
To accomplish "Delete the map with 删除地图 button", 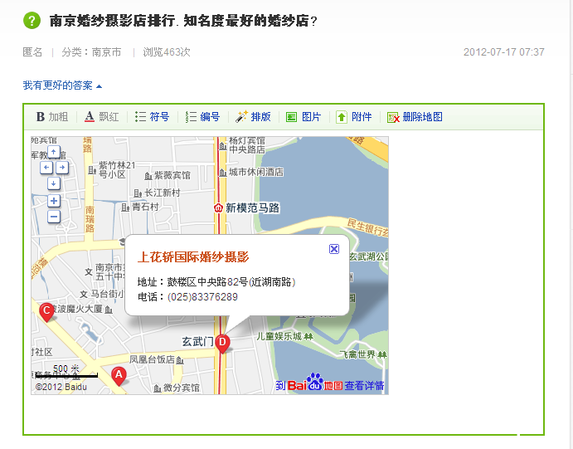I will [x=415, y=117].
